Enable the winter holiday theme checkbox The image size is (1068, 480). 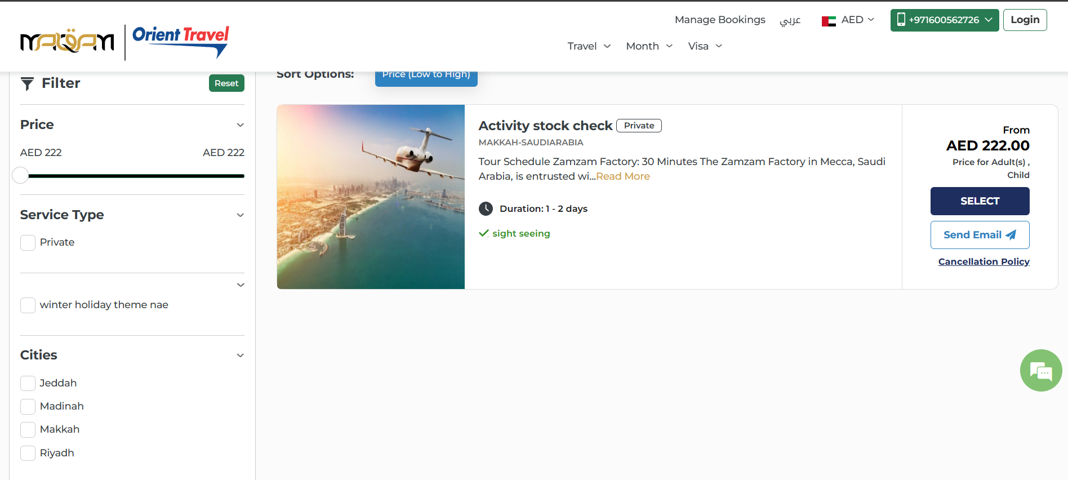28,305
